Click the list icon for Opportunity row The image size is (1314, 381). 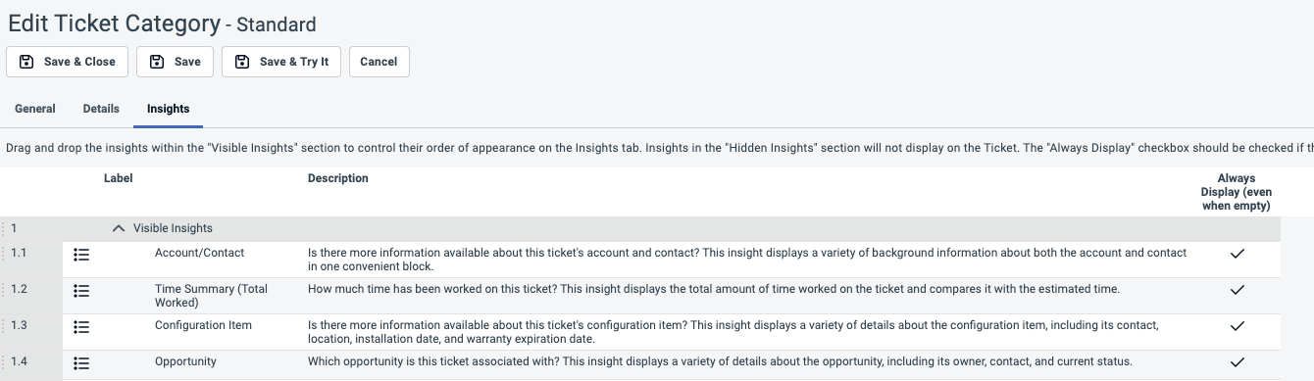click(81, 363)
